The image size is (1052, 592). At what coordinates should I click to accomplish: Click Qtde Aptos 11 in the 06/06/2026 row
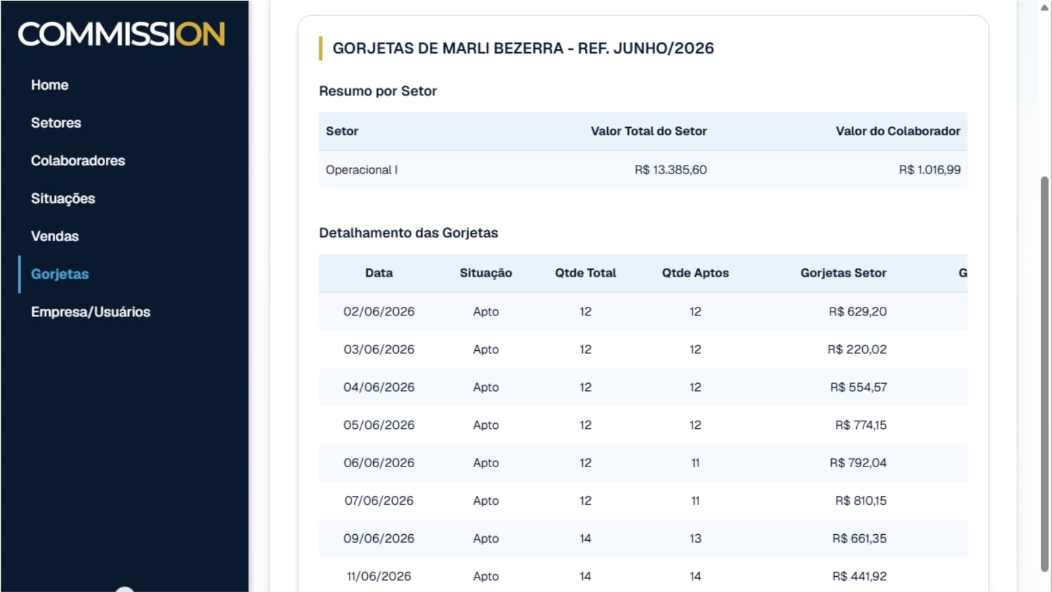695,463
